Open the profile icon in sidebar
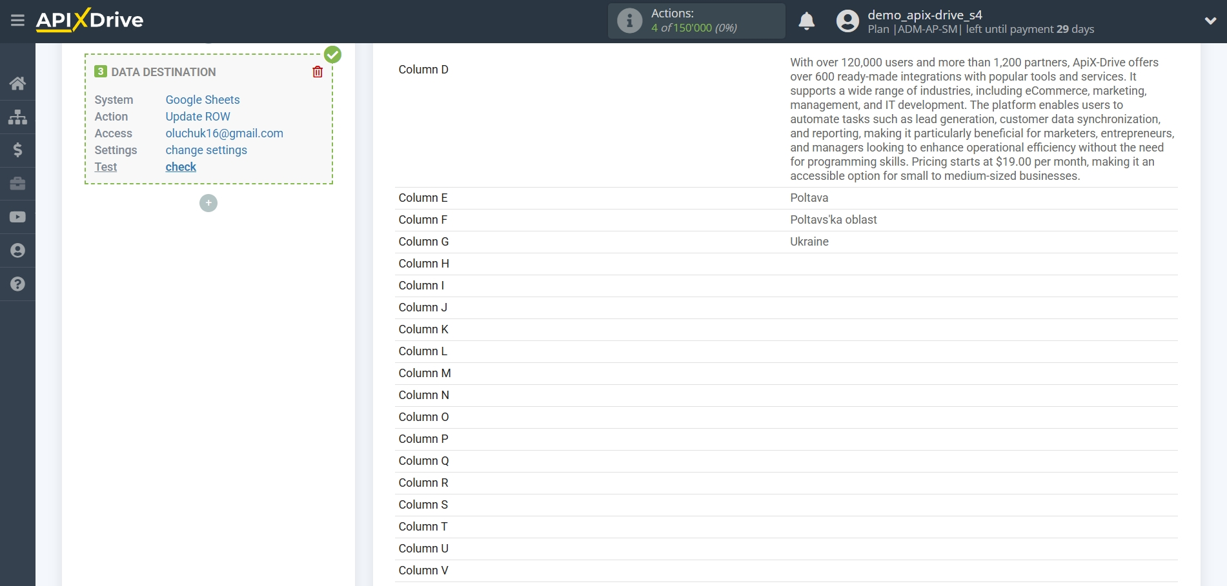Image resolution: width=1227 pixels, height=586 pixels. 17,251
